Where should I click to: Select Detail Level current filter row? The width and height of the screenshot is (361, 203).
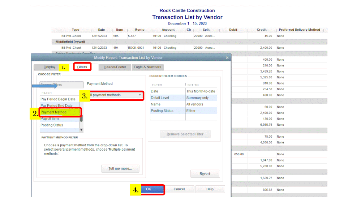pos(184,98)
